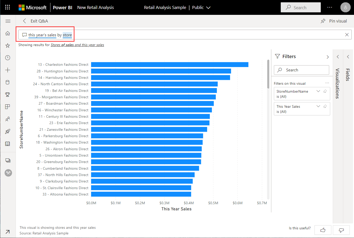This screenshot has width=354, height=238.
Task: Open the app launcher waffle icon
Action: click(7, 7)
